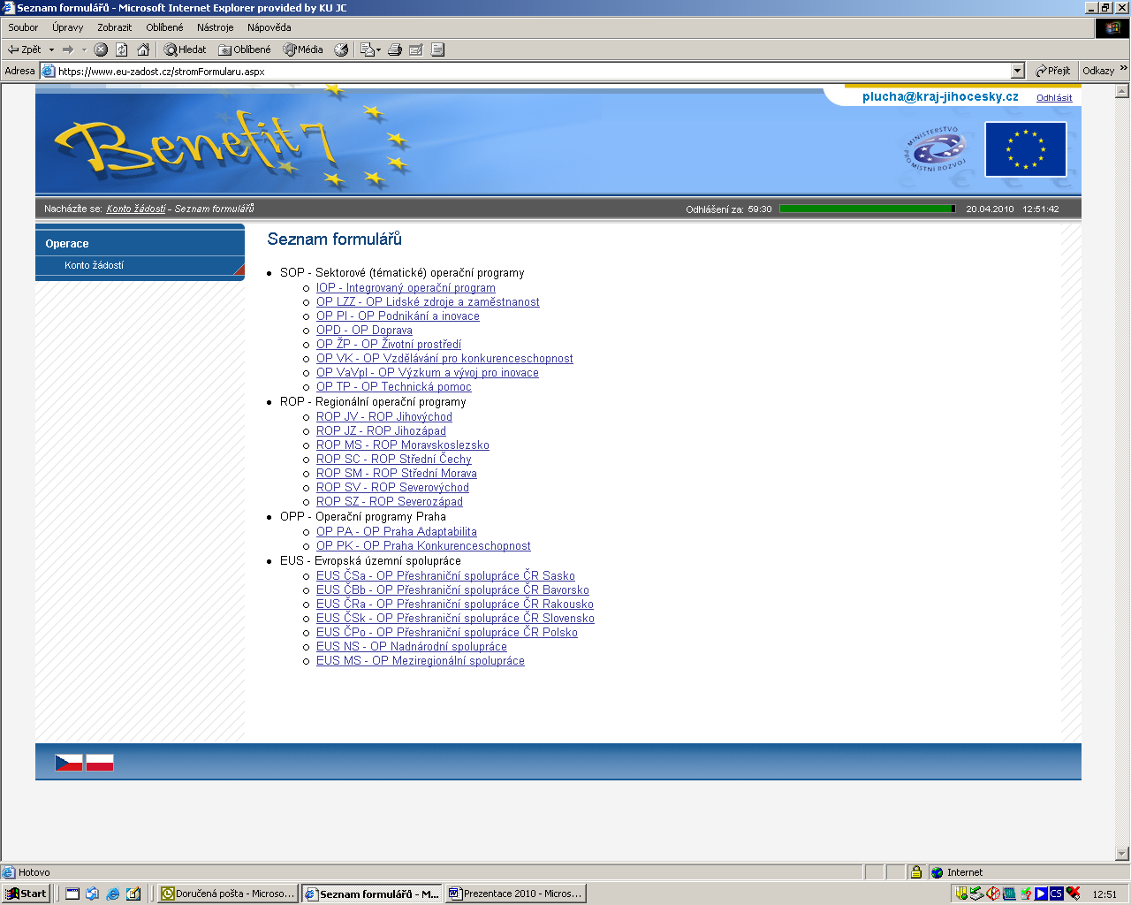
Task: Open the back history dropdown arrow
Action: (51, 49)
